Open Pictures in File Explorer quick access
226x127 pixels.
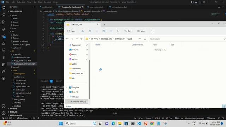click(x=75, y=50)
